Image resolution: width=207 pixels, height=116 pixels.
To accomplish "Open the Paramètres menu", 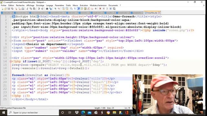I will (x=60, y=5).
